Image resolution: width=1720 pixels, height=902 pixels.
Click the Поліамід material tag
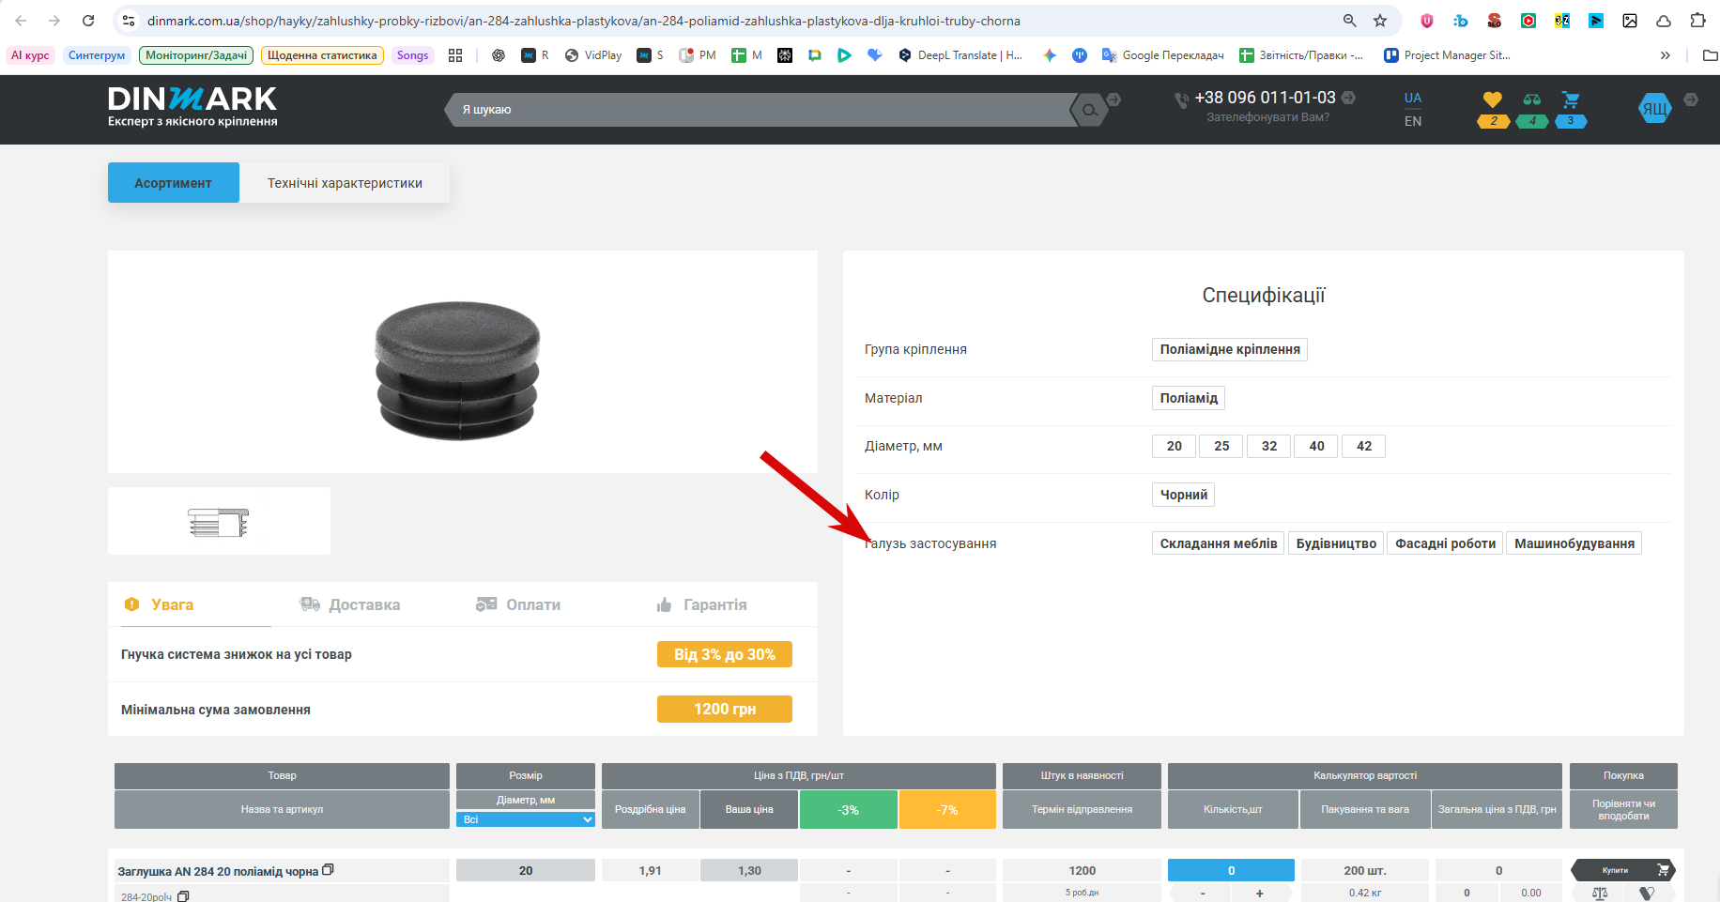1189,398
